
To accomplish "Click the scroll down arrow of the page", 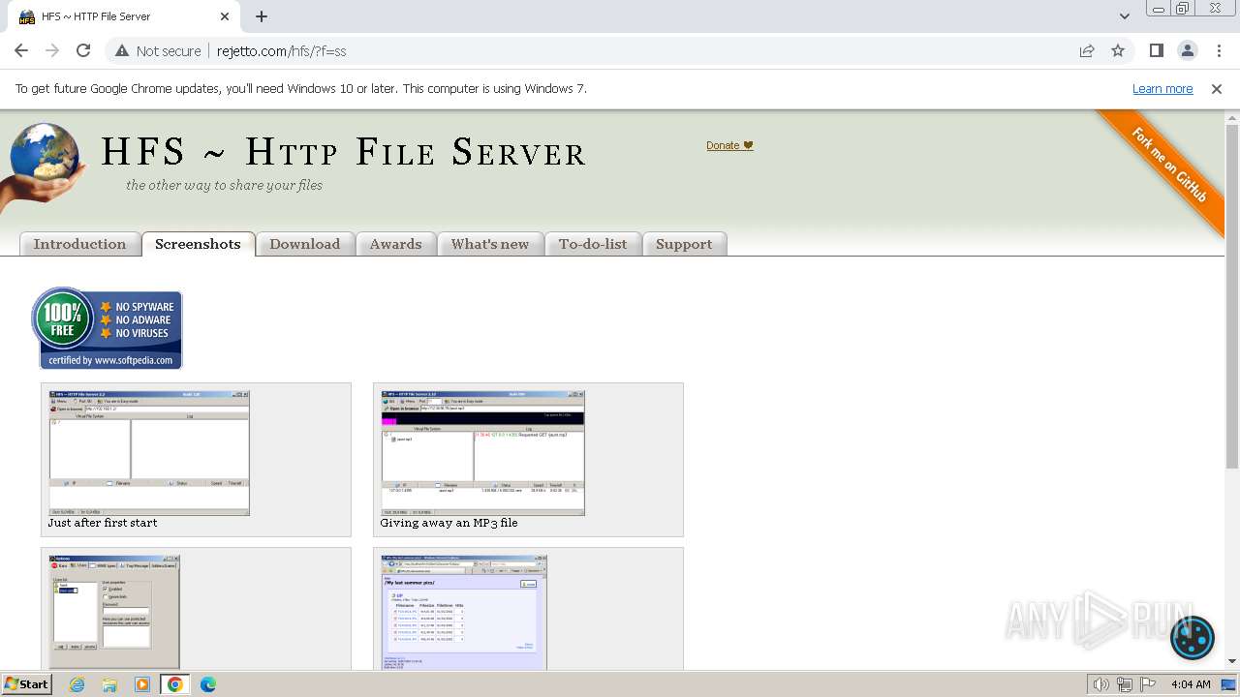I will [x=1231, y=661].
